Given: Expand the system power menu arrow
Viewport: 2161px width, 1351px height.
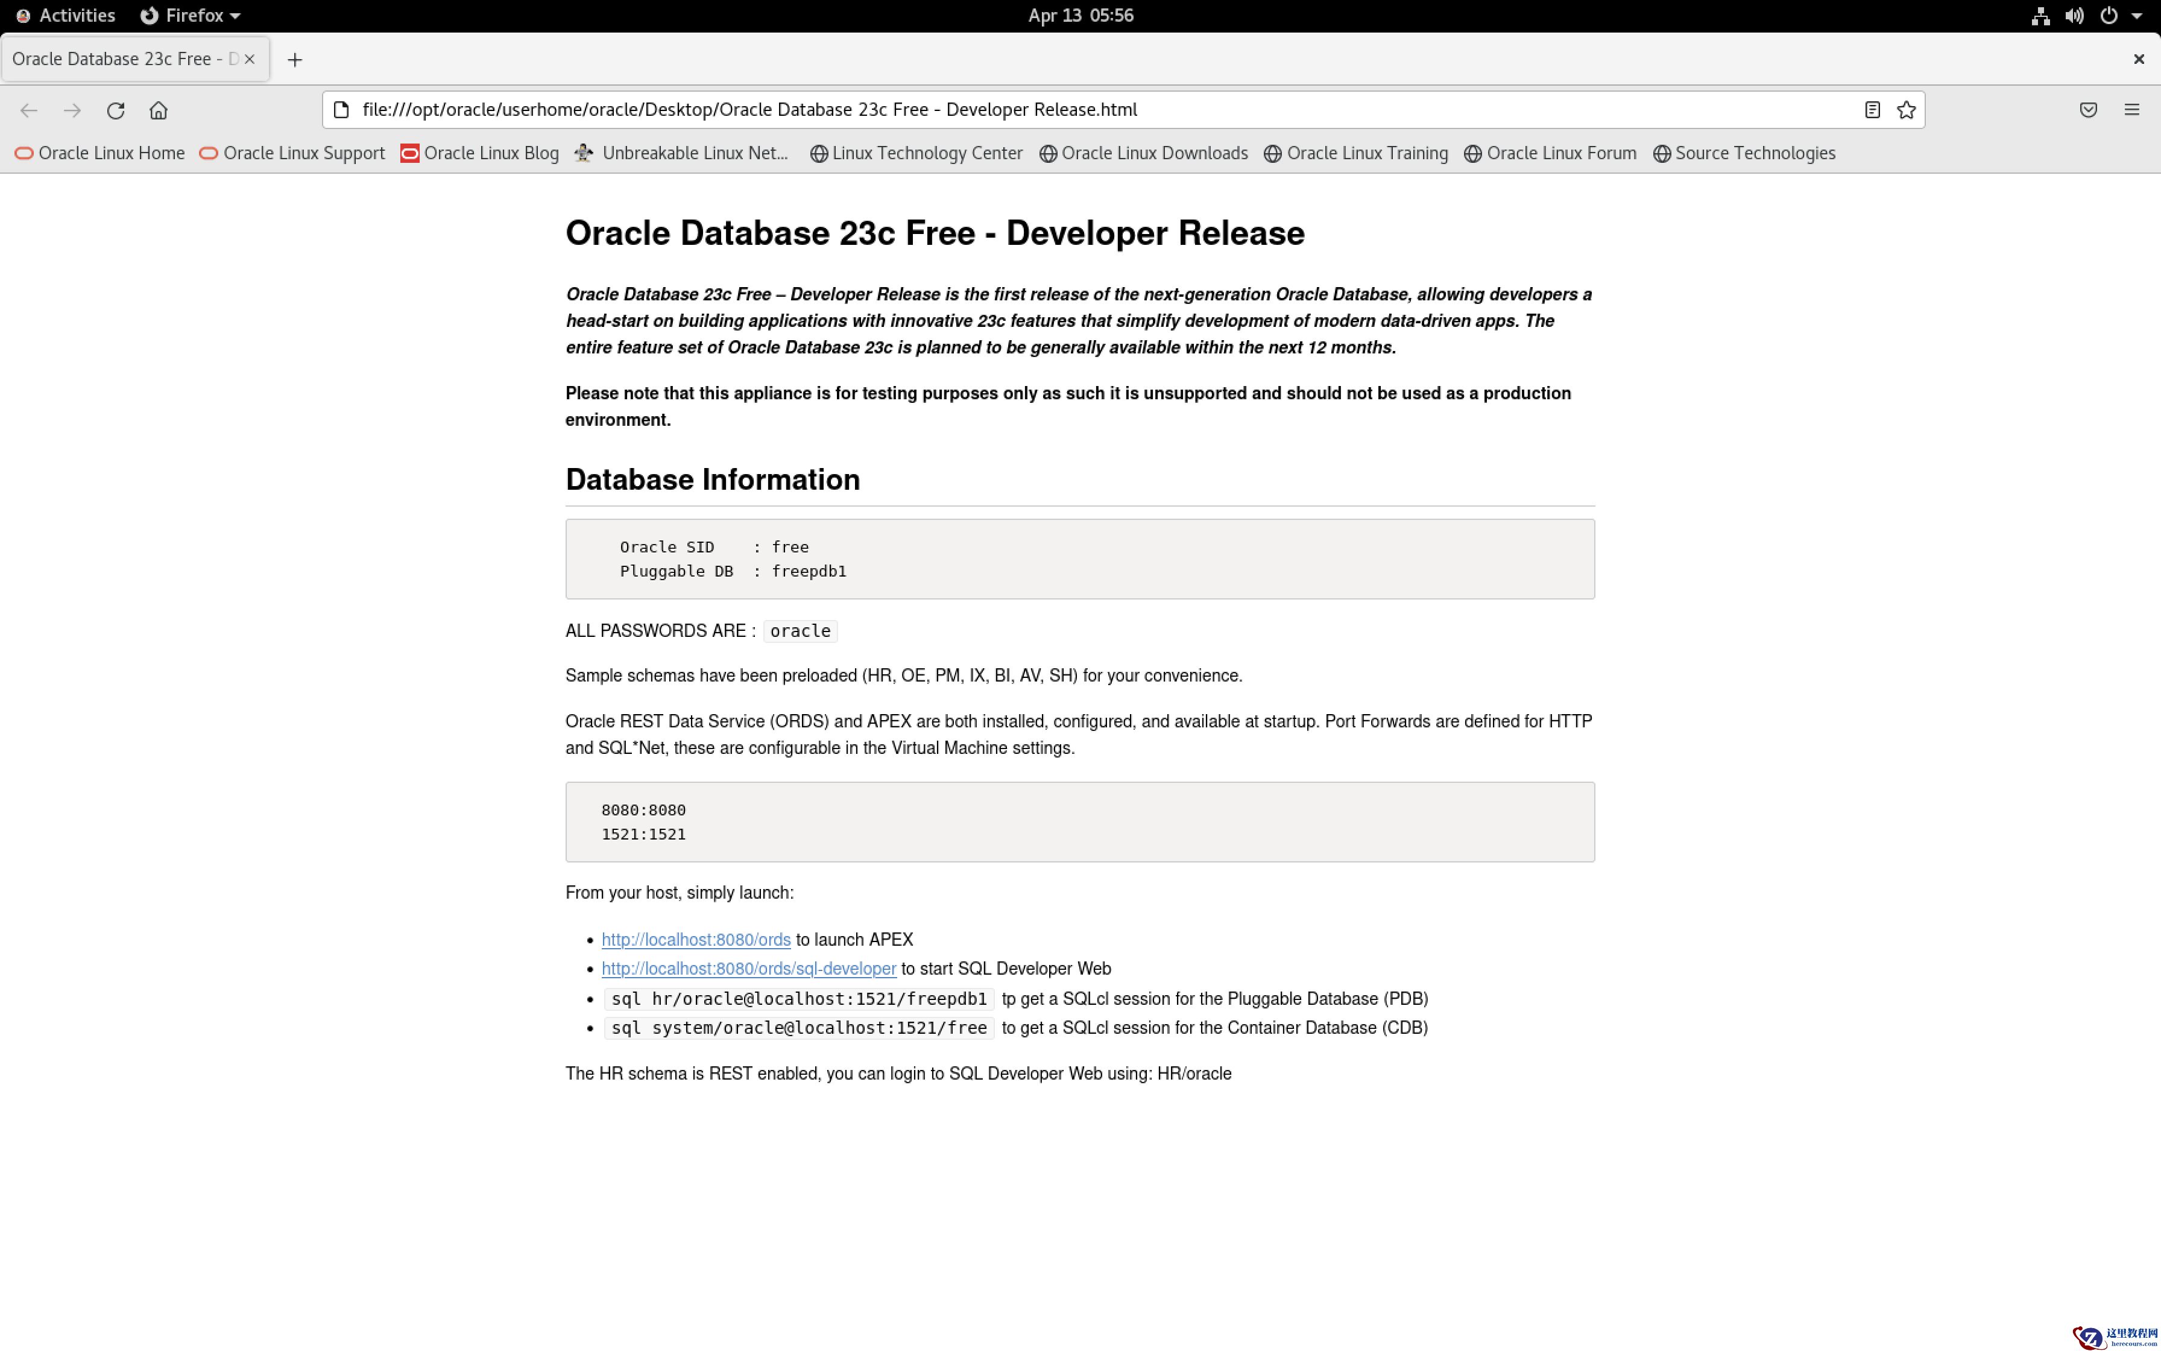Looking at the screenshot, I should 2137,15.
